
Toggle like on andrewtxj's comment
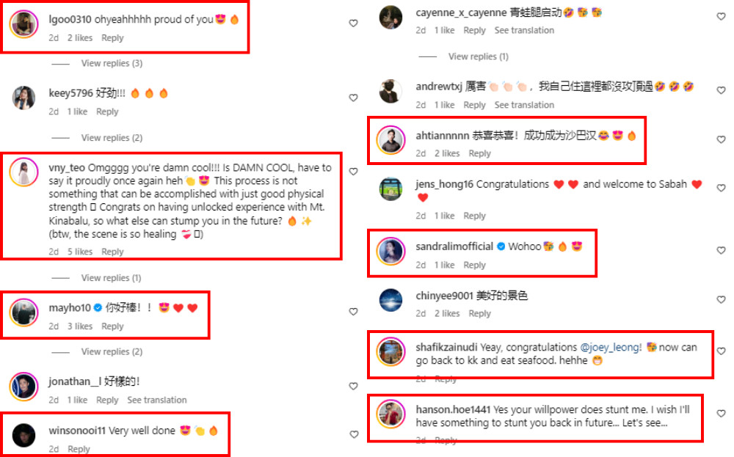tap(722, 90)
